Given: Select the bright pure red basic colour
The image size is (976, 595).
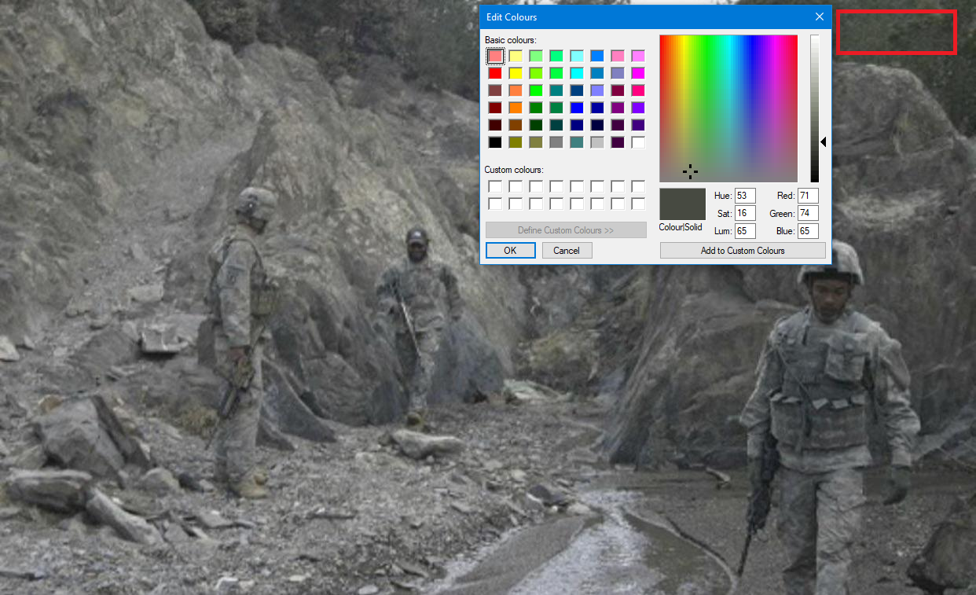Looking at the screenshot, I should pos(495,73).
